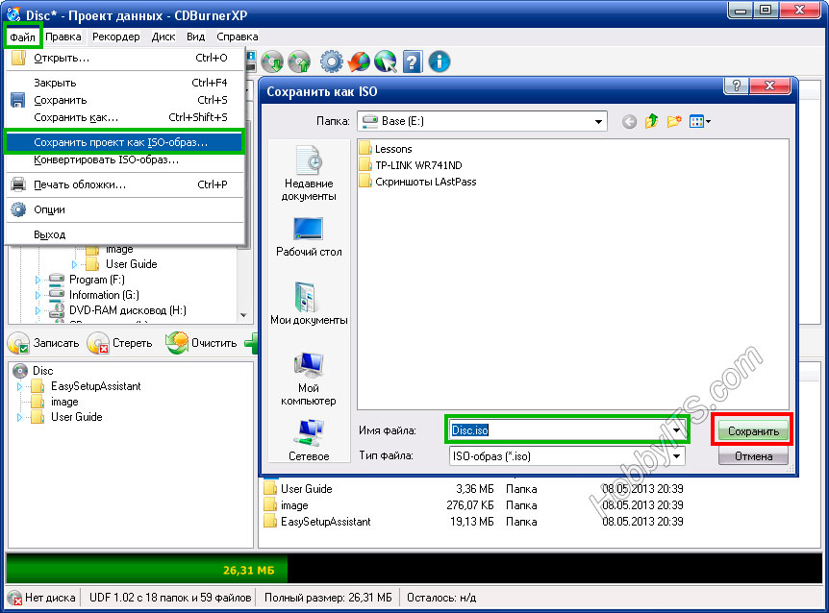
Task: Open Сетевое in places bar
Action: coord(309,440)
